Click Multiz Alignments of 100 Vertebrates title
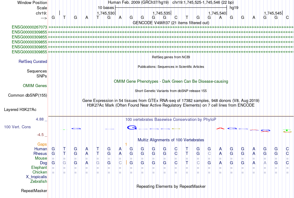 (x=171, y=140)
